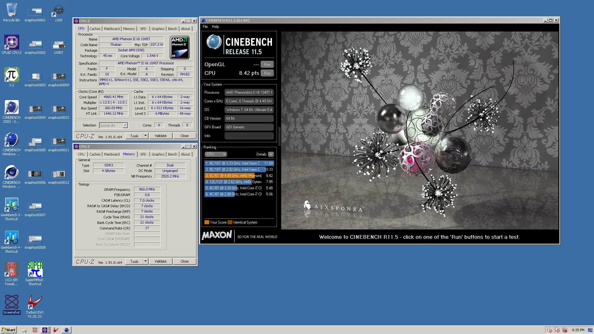Open snaphsot0005 desktop file
Viewport: 594px width, 334px height.
pyautogui.click(x=35, y=144)
